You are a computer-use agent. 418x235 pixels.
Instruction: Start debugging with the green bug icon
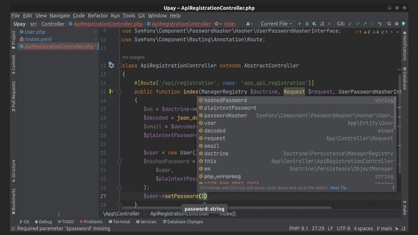pos(307,23)
